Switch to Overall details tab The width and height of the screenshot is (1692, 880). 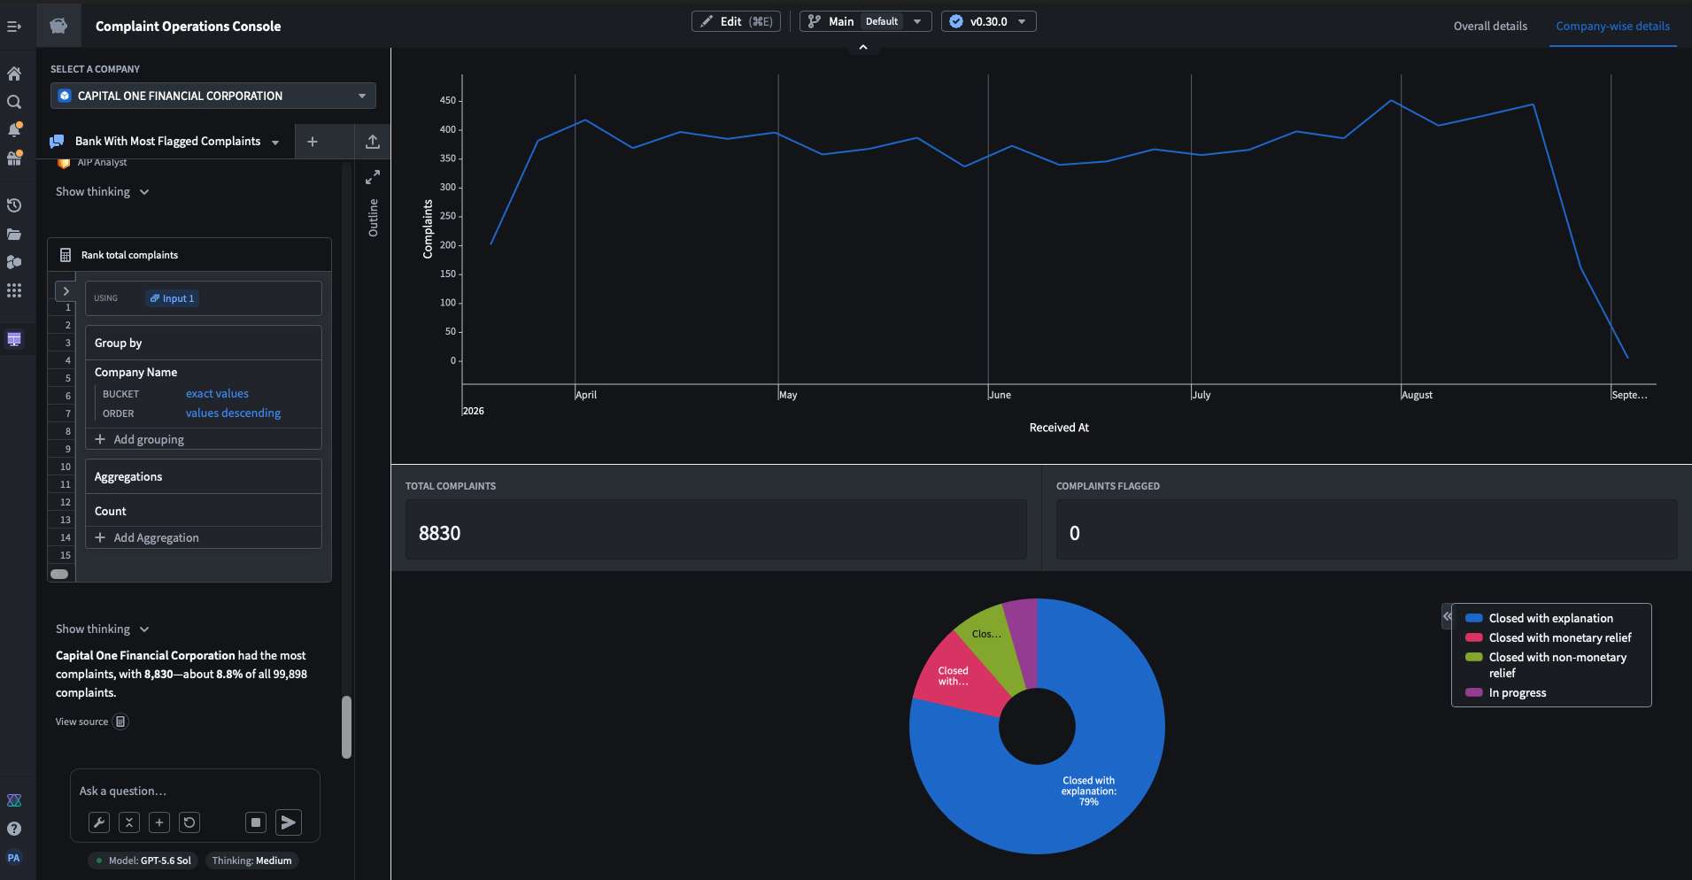[1490, 27]
